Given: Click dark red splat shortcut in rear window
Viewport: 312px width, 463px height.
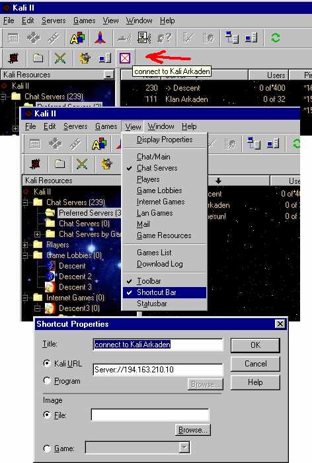Looking at the screenshot, I should coord(14,58).
